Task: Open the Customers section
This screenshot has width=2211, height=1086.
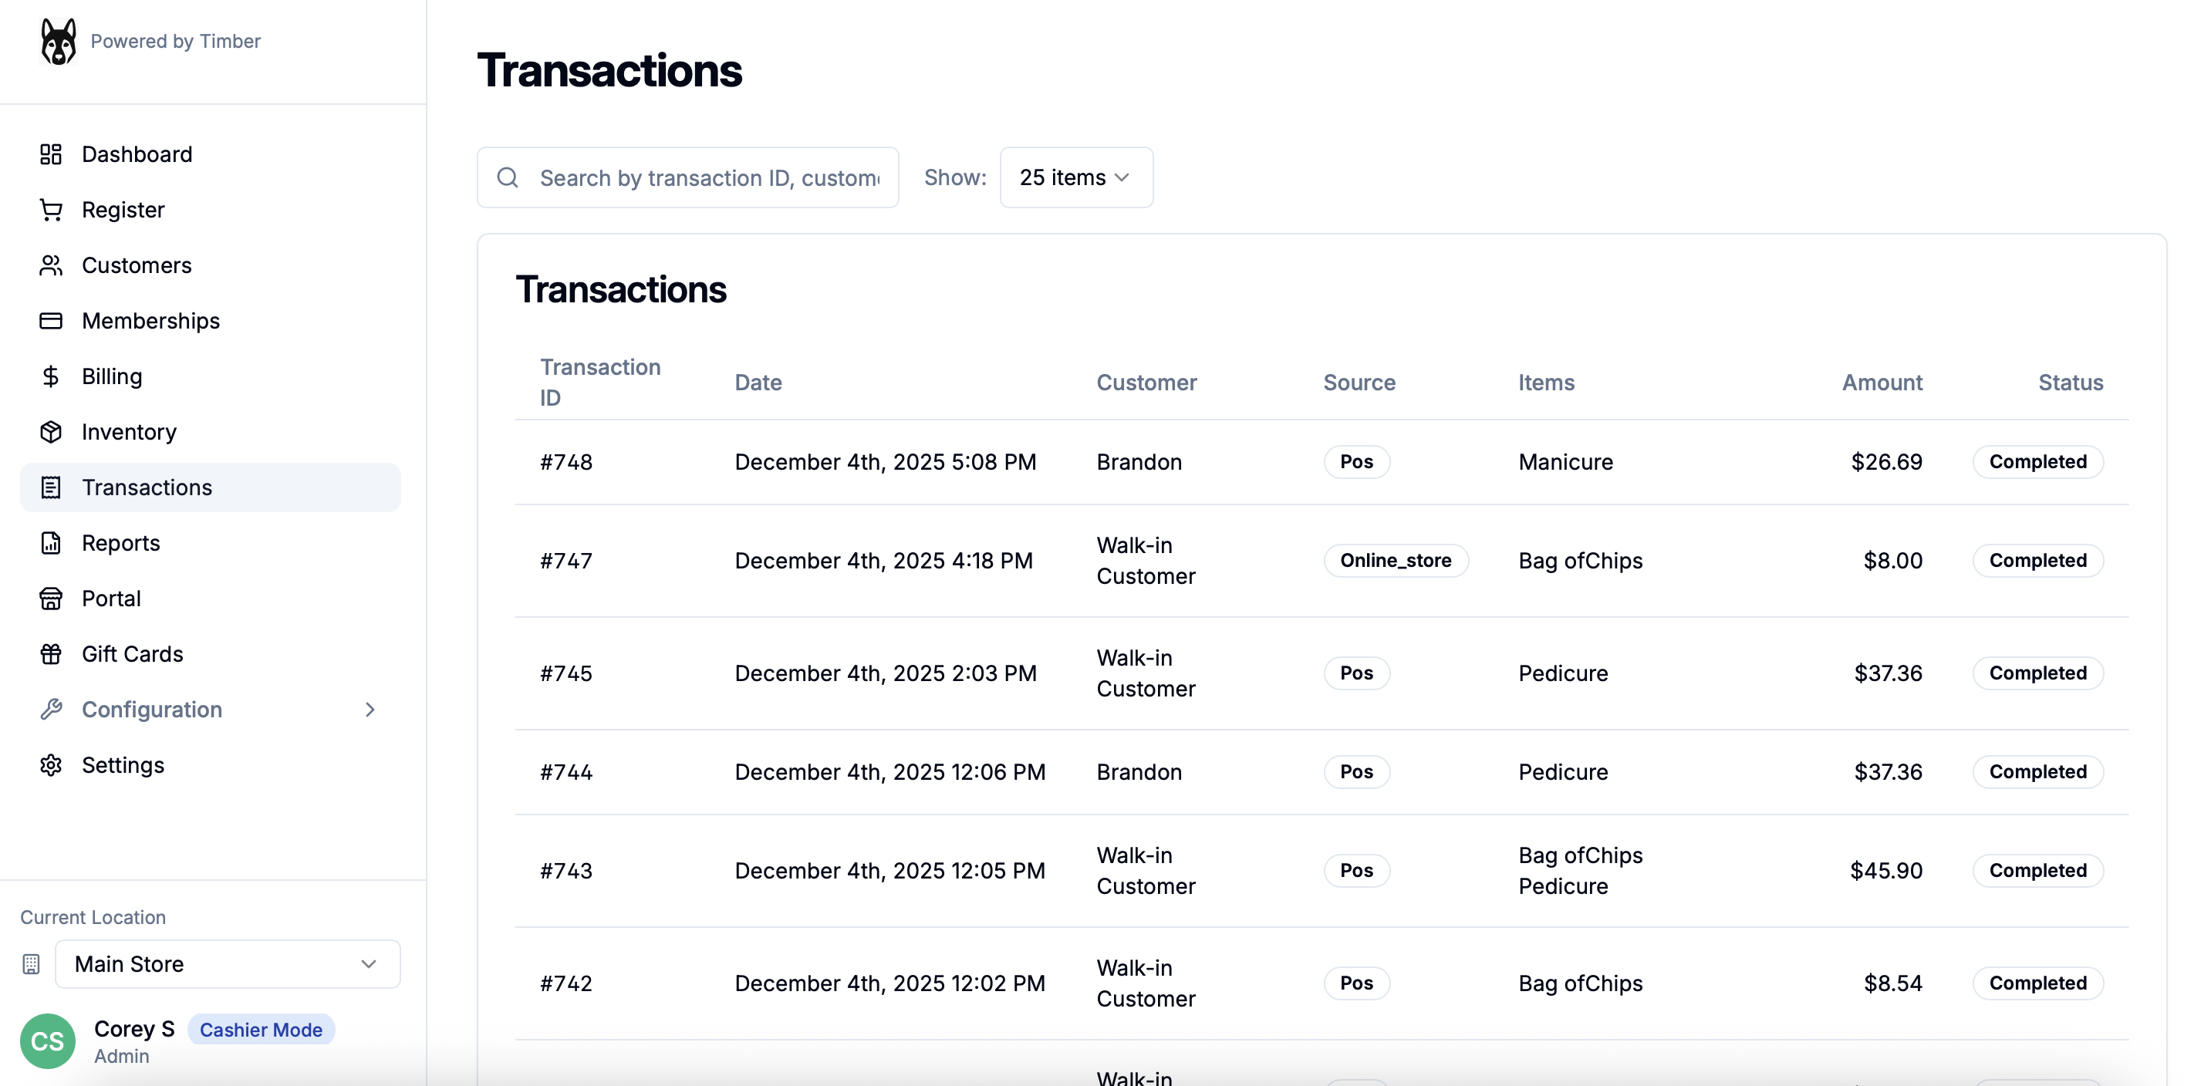Action: (x=137, y=265)
